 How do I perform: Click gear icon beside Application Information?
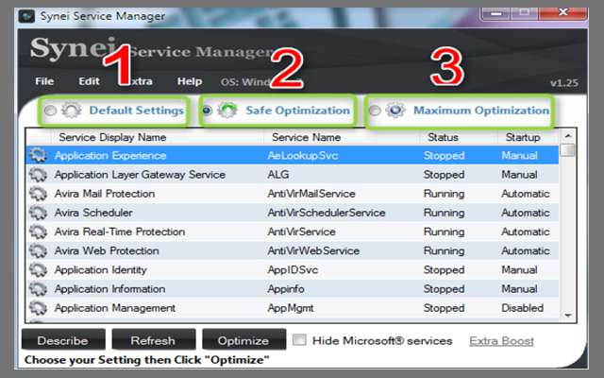[x=38, y=289]
